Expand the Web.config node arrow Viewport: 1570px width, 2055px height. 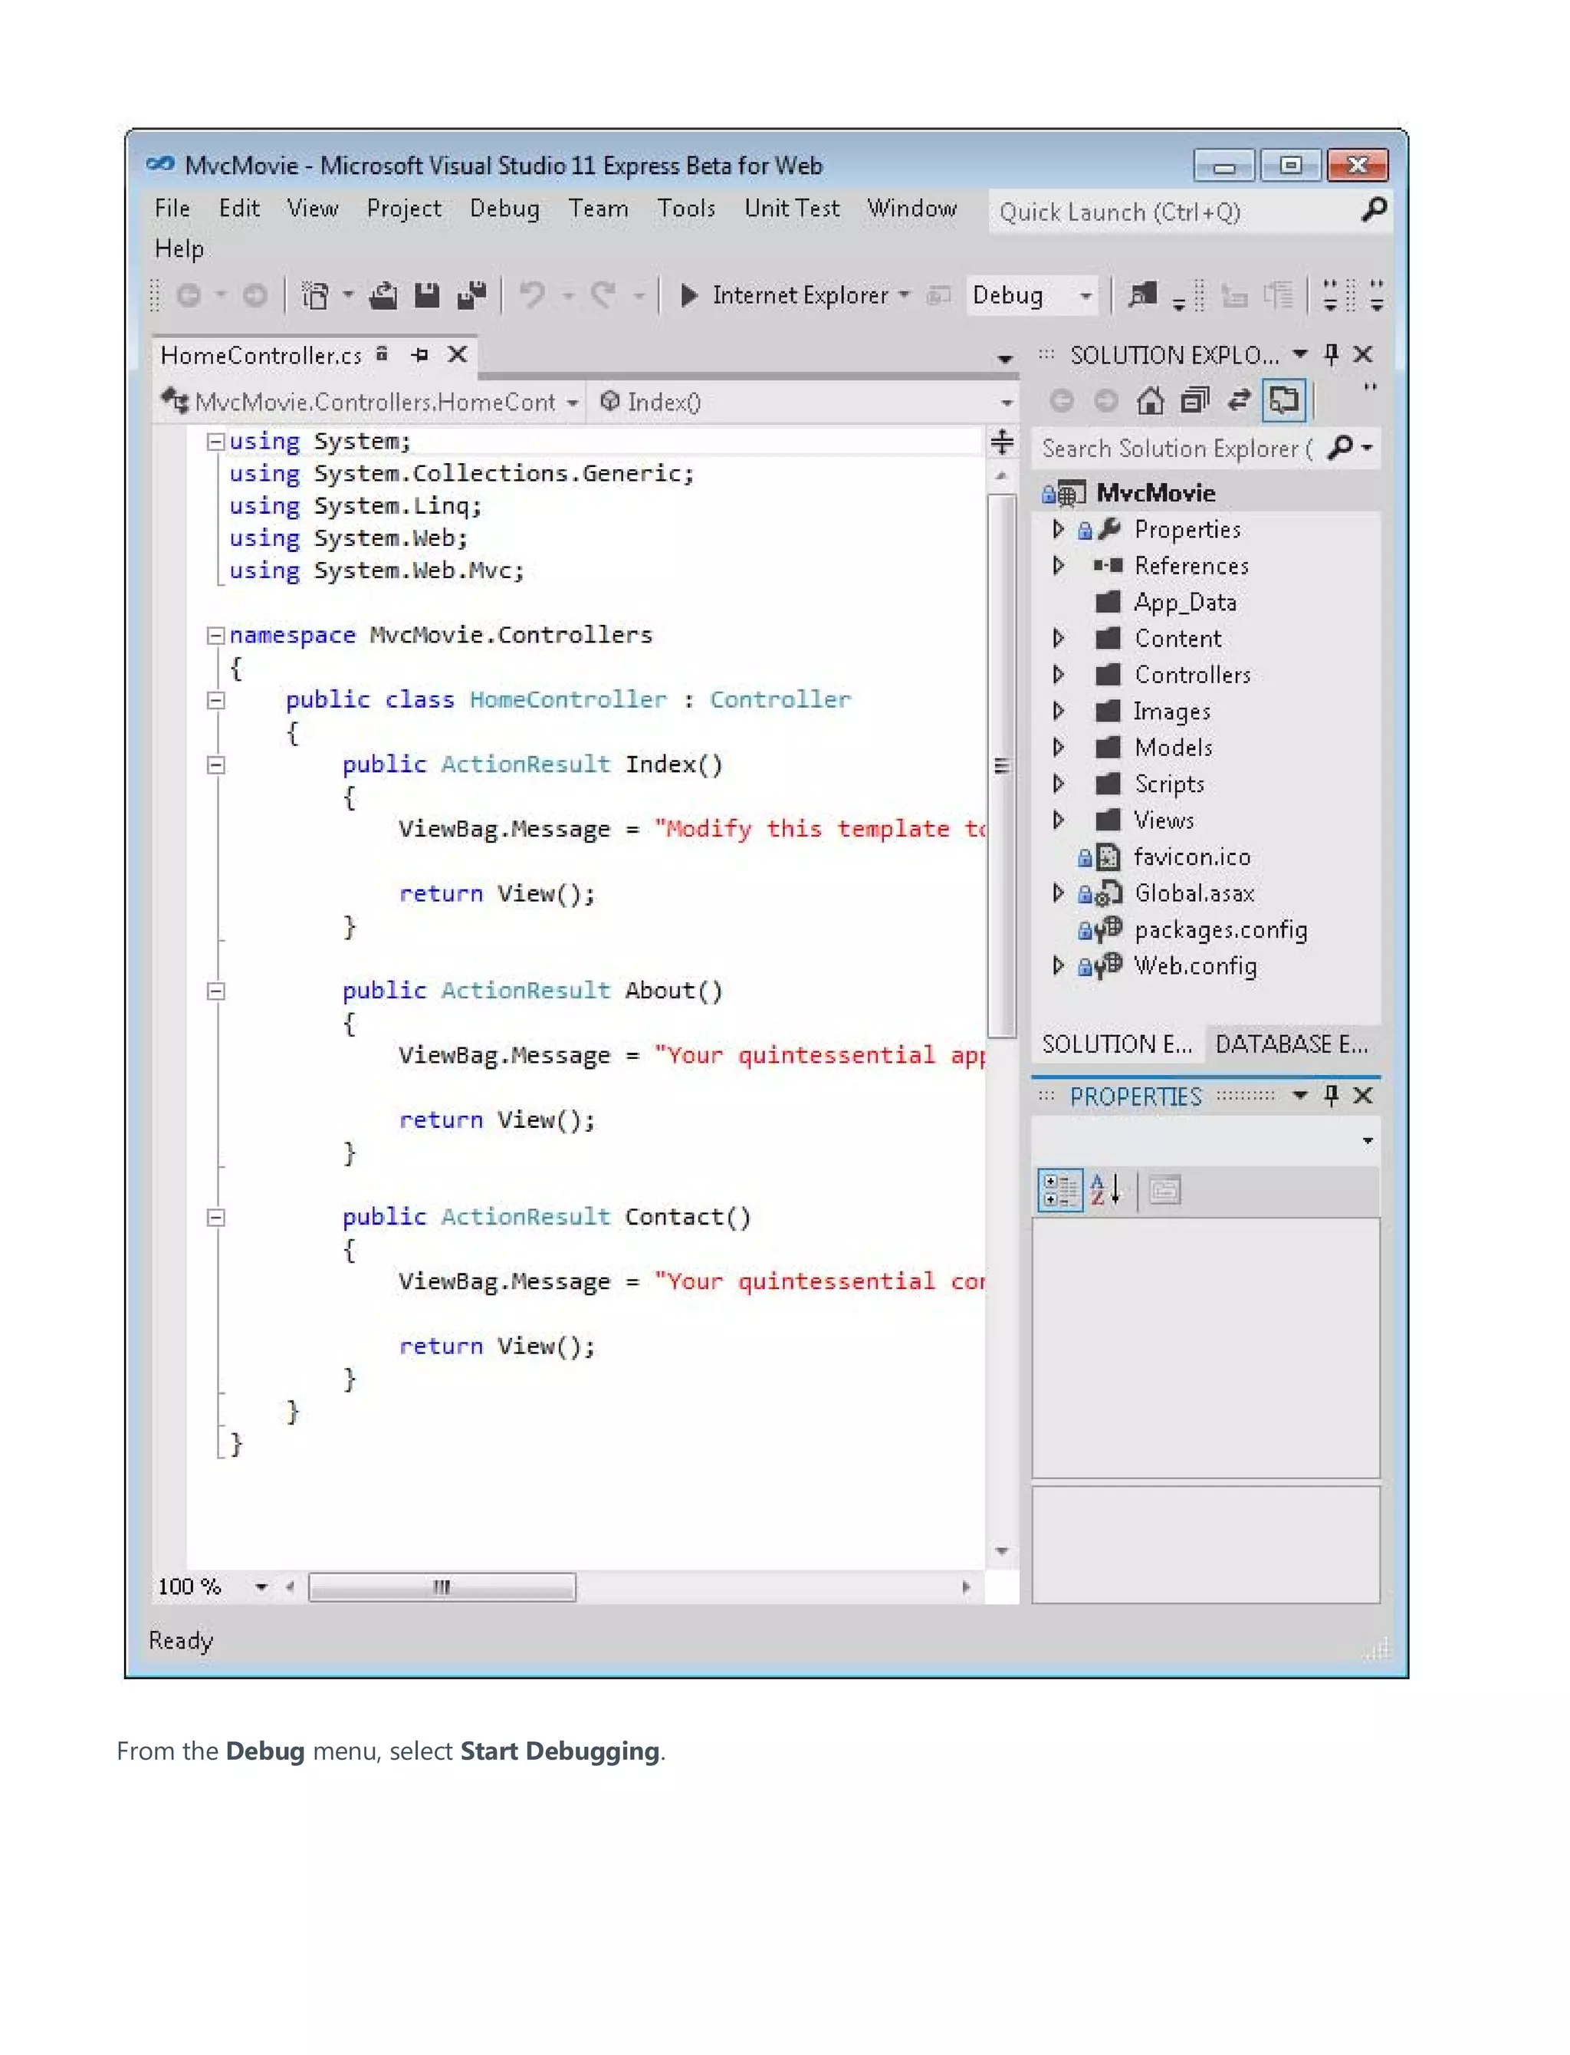pos(1058,966)
